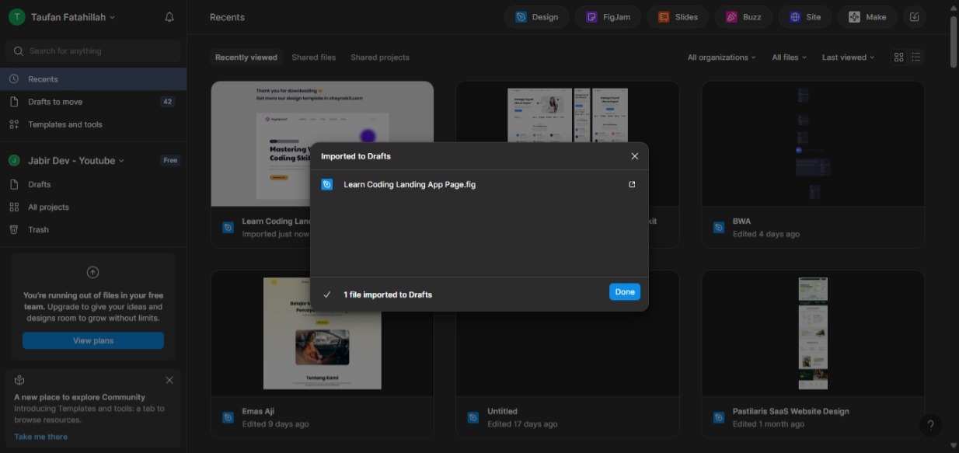Click the Search for anything field

tap(93, 51)
